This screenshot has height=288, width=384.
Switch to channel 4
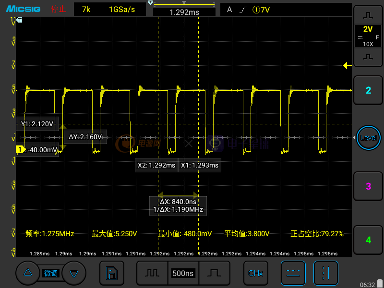point(368,240)
